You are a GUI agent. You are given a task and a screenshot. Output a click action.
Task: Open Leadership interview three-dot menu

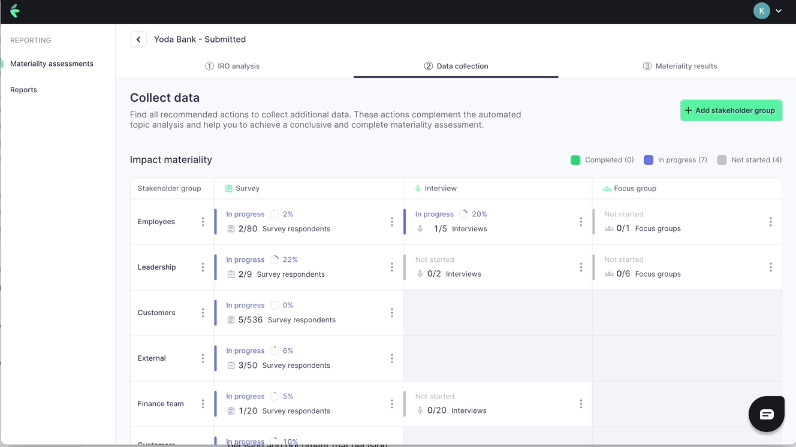click(581, 267)
